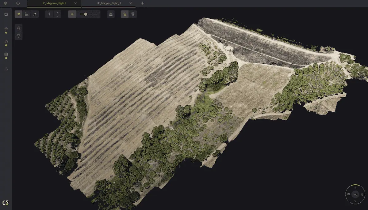The image size is (368, 210).
Task: Open the project folder in sidebar
Action: pyautogui.click(x=6, y=14)
